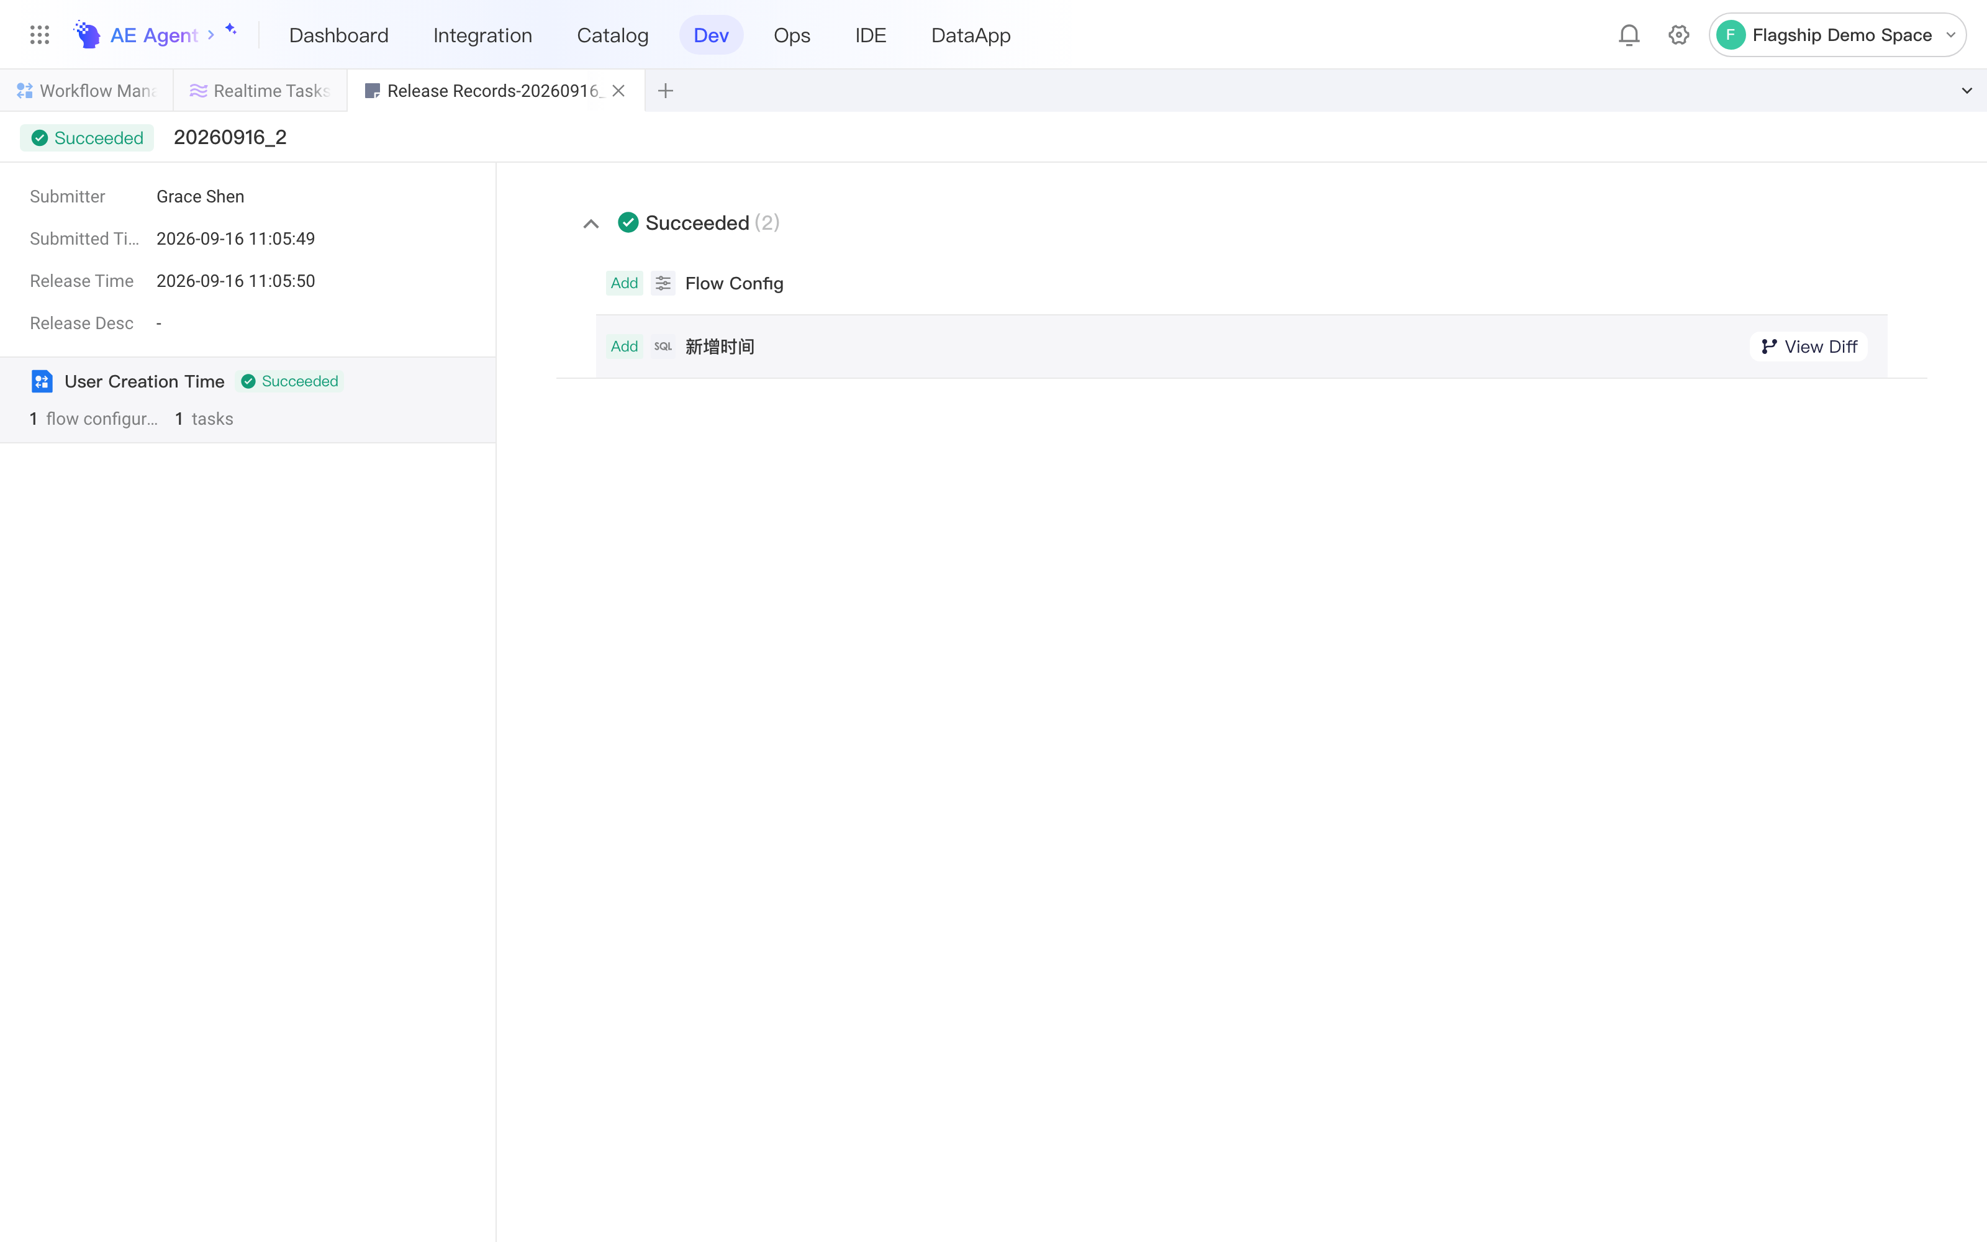Select User Creation Time workflow card

tap(248, 400)
